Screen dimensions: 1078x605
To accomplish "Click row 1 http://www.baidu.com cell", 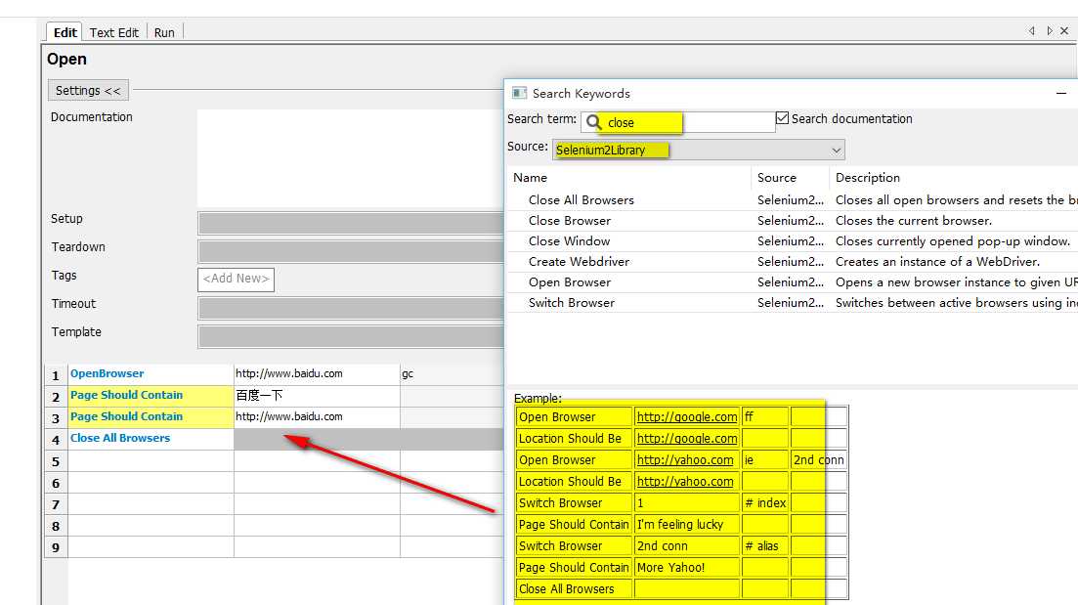I will click(x=317, y=374).
